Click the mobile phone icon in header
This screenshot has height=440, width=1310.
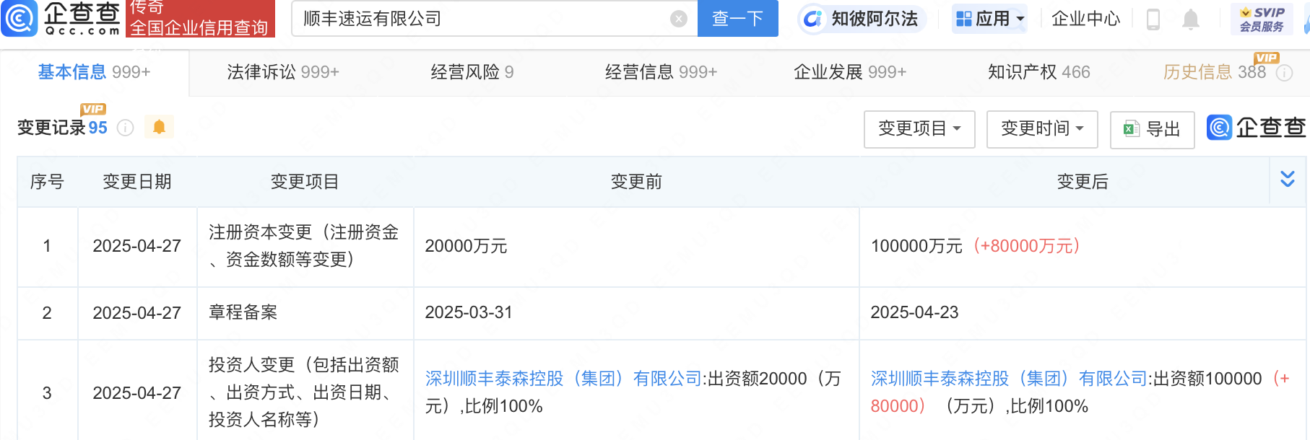tap(1153, 19)
